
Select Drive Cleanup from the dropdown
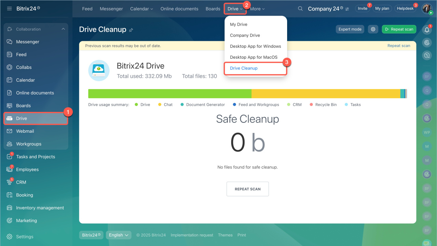244,68
